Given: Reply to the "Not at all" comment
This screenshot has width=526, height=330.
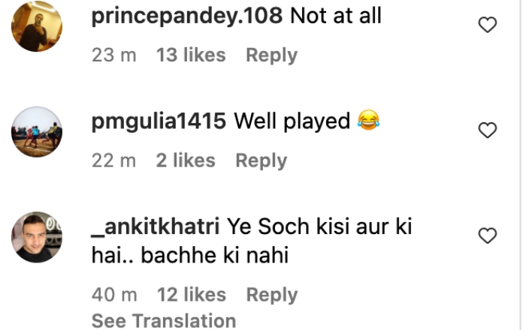Looking at the screenshot, I should coord(271,55).
